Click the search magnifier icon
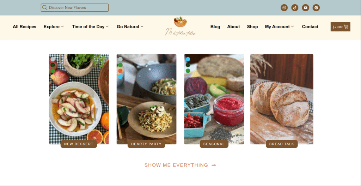 [45, 8]
